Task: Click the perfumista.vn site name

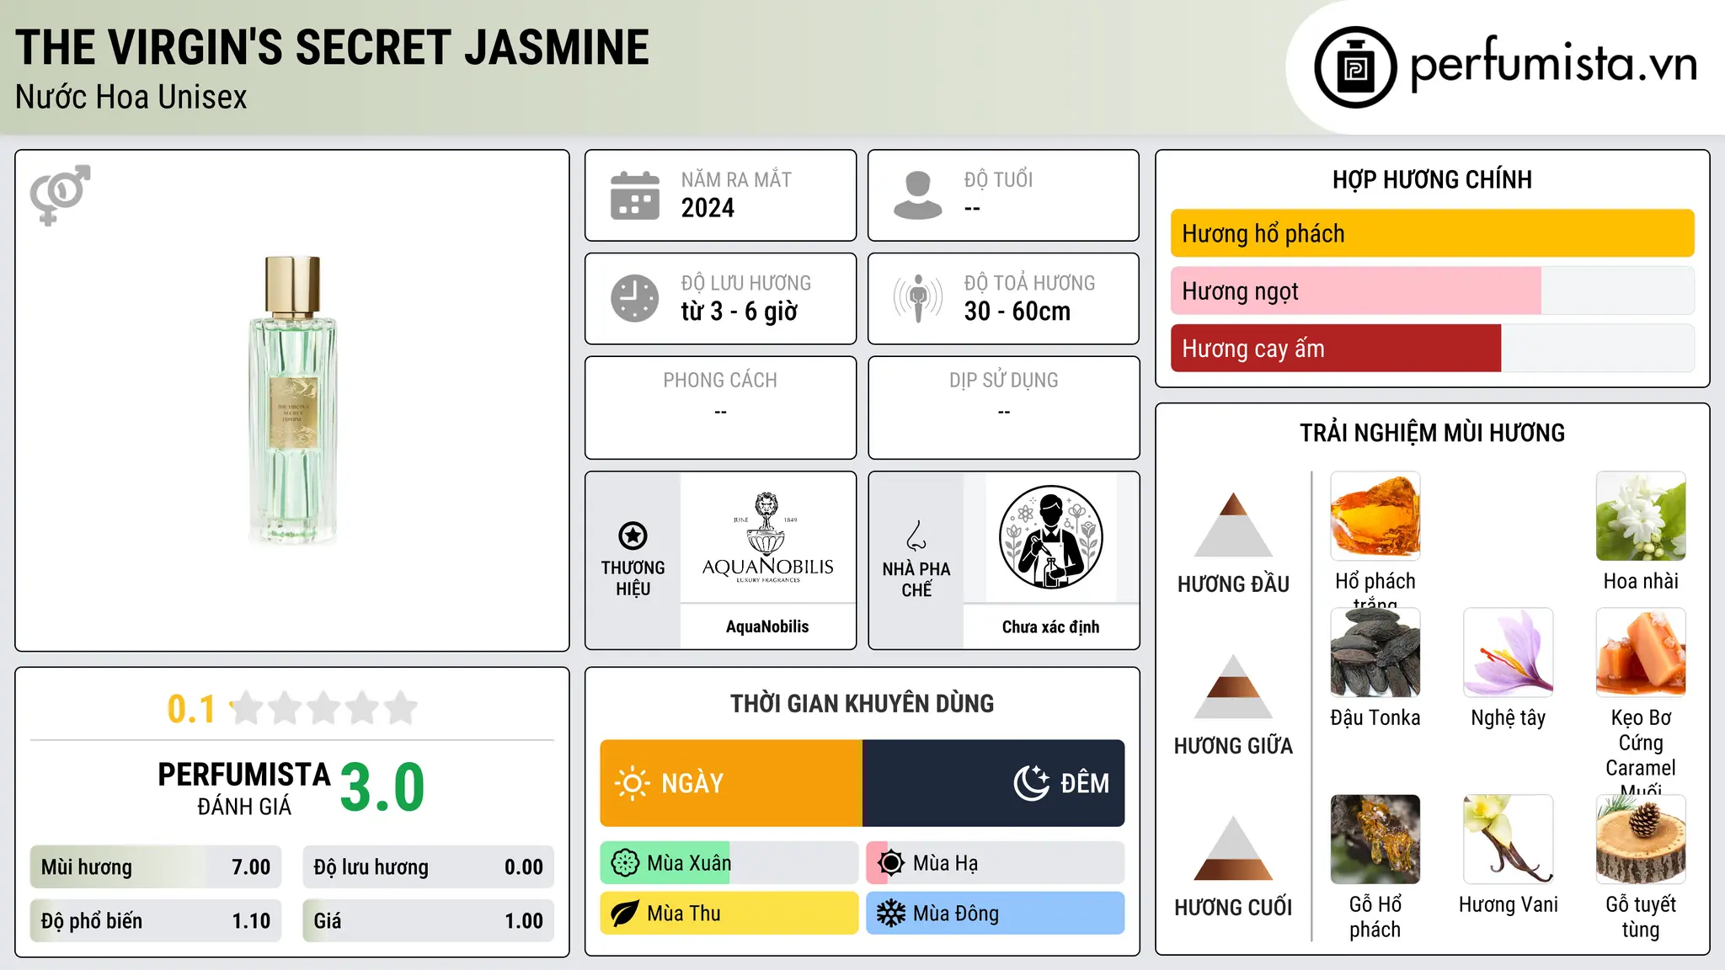Action: [x=1554, y=64]
